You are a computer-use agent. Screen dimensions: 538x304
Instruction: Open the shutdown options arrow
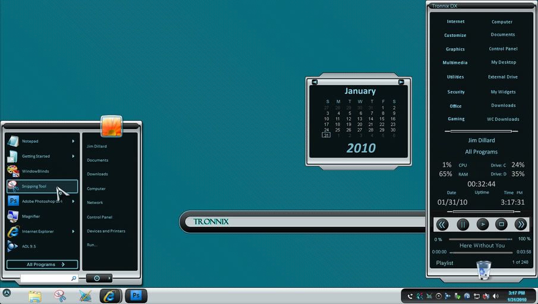(109, 278)
